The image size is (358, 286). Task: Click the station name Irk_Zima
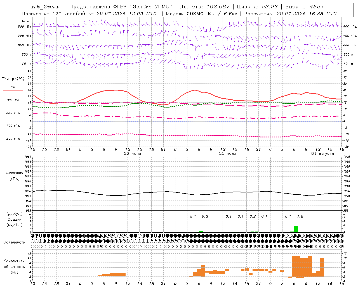pyautogui.click(x=45, y=7)
